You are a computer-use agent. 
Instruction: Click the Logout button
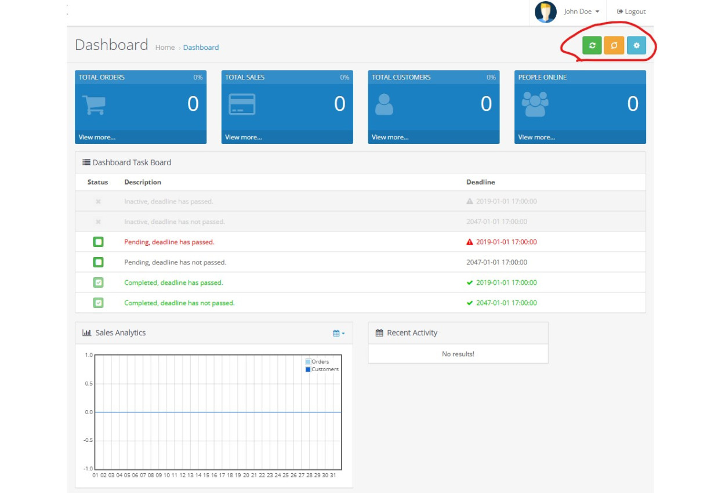click(631, 12)
